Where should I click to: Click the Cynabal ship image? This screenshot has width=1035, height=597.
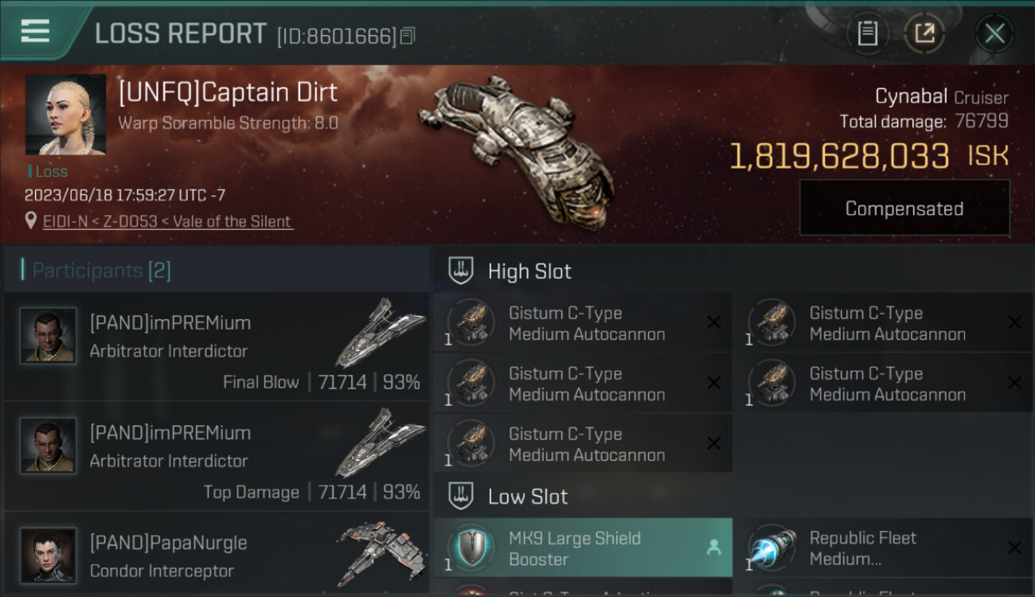(517, 143)
